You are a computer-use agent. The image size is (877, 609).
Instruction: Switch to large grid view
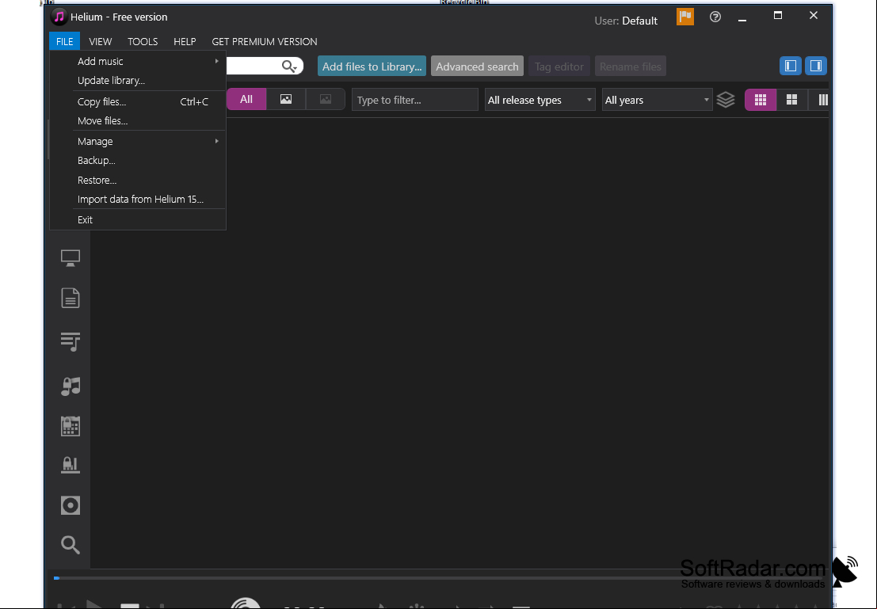(791, 100)
